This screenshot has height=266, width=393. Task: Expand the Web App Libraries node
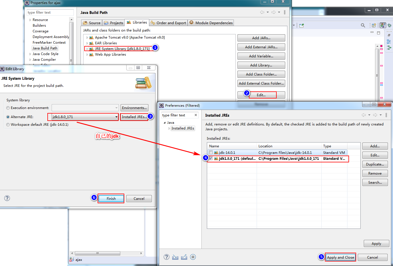coord(87,55)
